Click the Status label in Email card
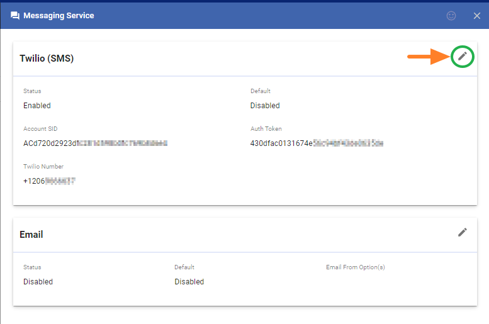Viewport: 489px width, 324px height. pos(32,267)
